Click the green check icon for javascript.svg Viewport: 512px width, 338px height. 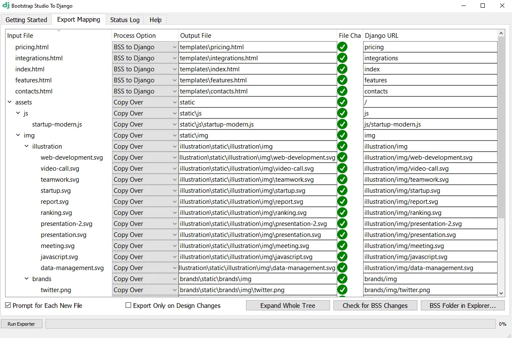point(342,256)
